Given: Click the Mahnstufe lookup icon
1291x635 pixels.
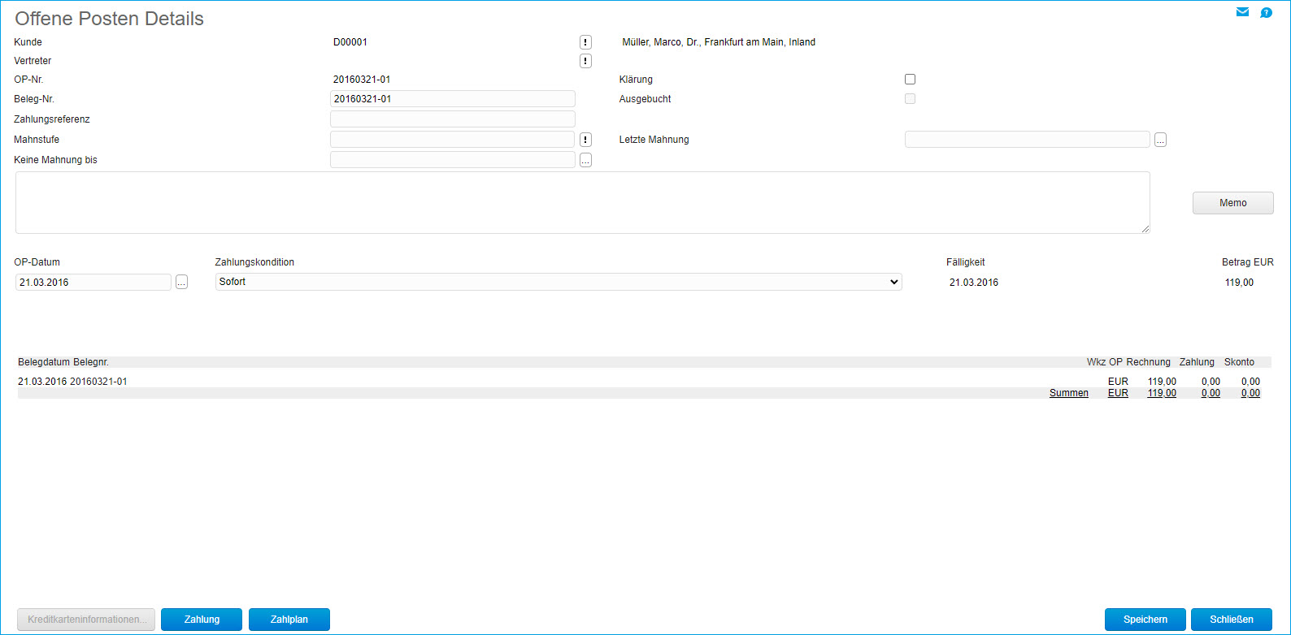Looking at the screenshot, I should pyautogui.click(x=585, y=140).
